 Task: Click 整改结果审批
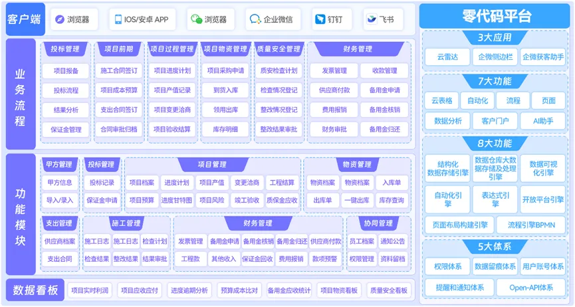pos(279,130)
